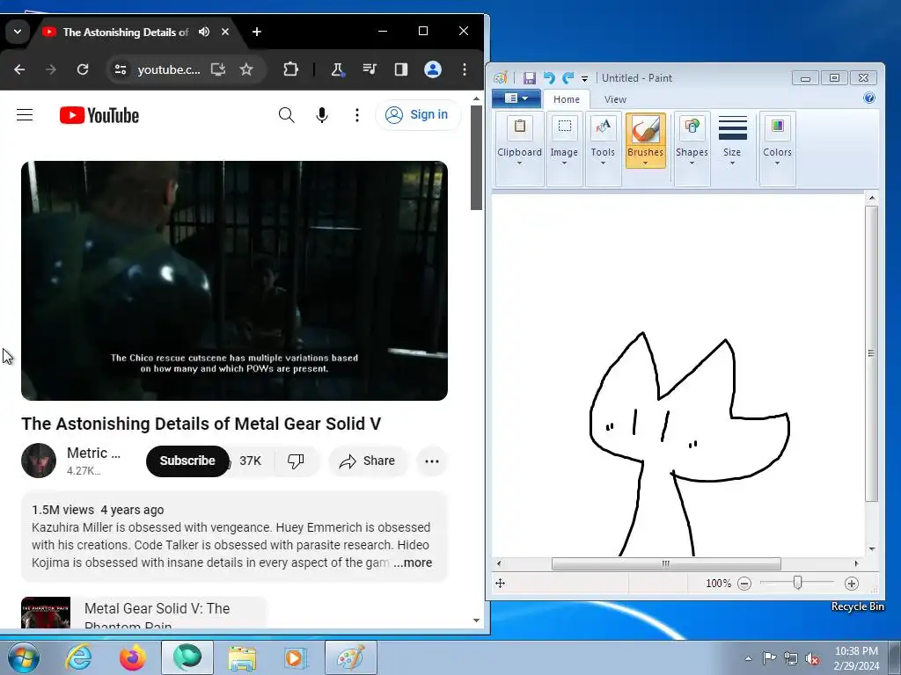Open a new Chrome tab

257,32
